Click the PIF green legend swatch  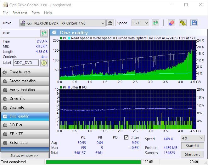click(x=61, y=87)
